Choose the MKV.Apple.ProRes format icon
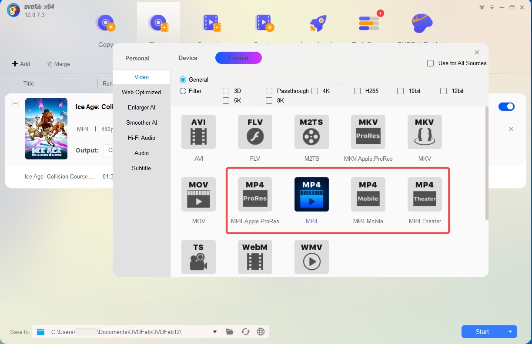Viewport: 532px width, 344px height. coord(368,132)
